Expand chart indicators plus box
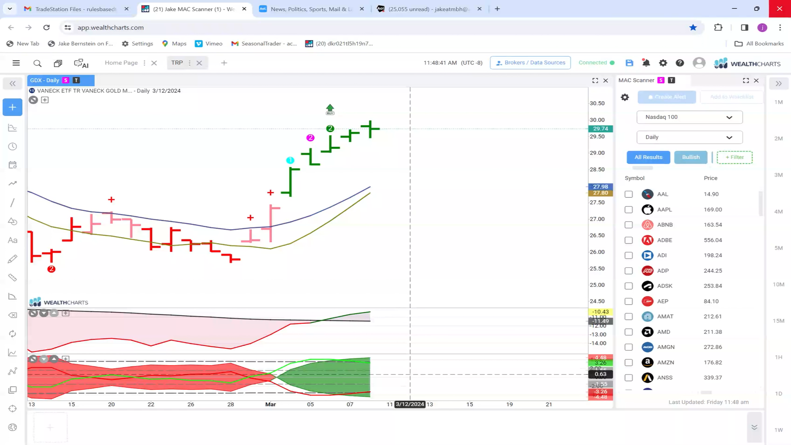Screen dimensions: 791x445 point(45,100)
